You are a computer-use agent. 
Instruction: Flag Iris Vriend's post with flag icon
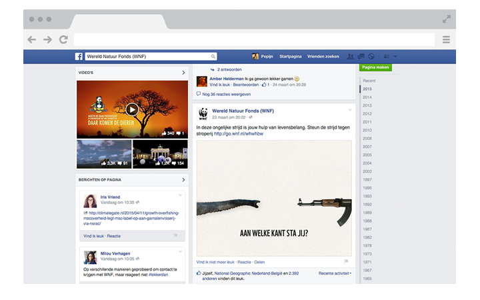[175, 235]
